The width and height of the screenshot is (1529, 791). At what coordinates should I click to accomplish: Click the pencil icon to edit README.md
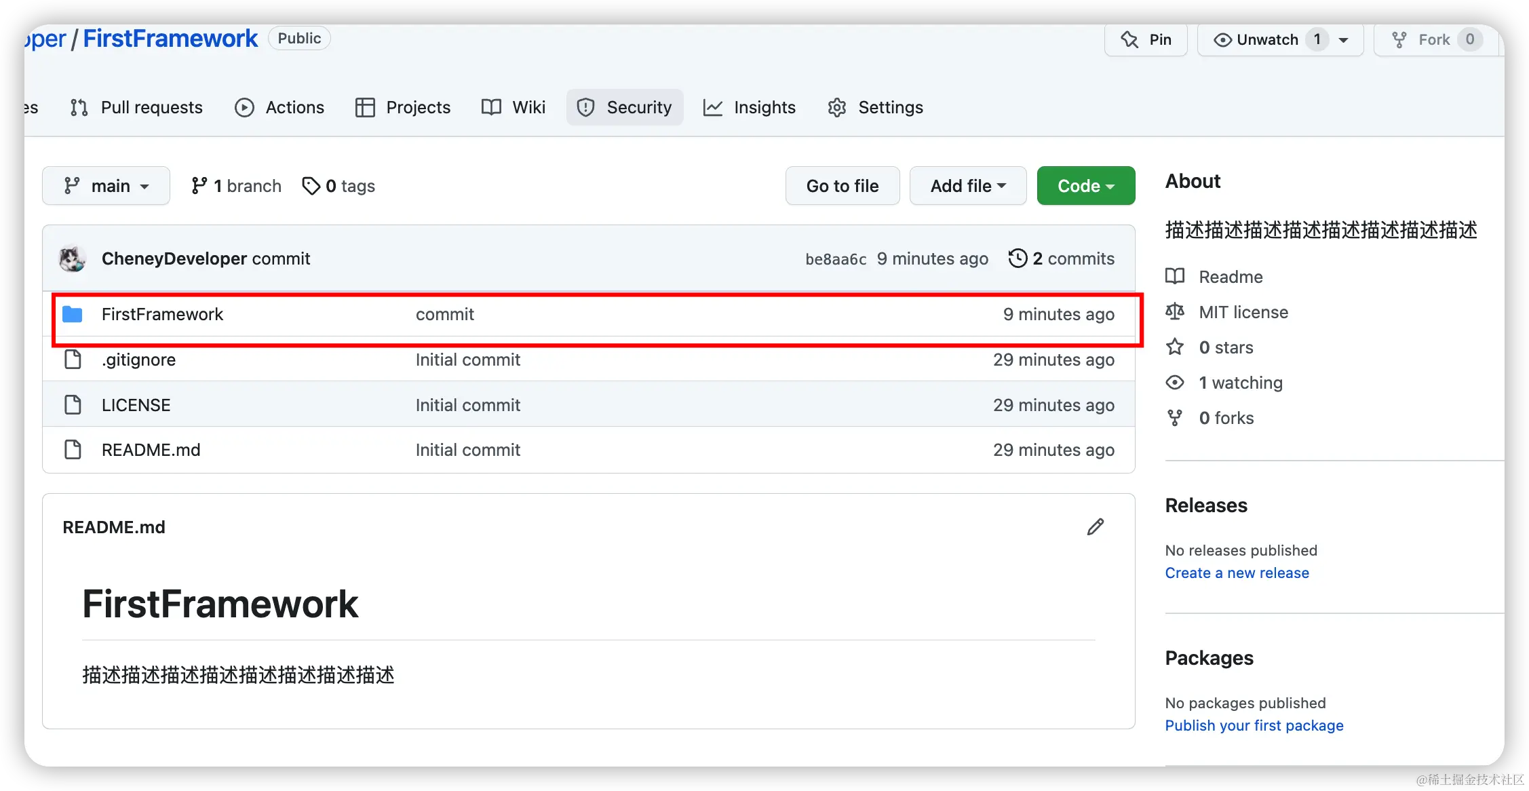coord(1095,527)
